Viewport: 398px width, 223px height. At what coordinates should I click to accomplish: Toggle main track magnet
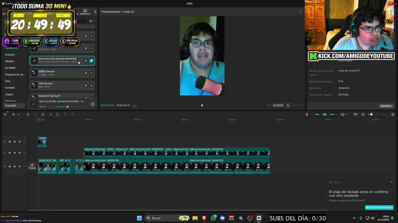317,114
